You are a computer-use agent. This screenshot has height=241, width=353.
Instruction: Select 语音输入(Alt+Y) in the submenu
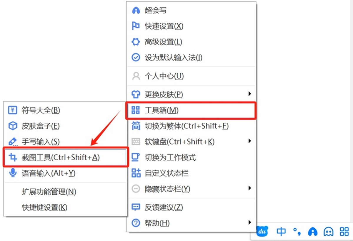65,173
